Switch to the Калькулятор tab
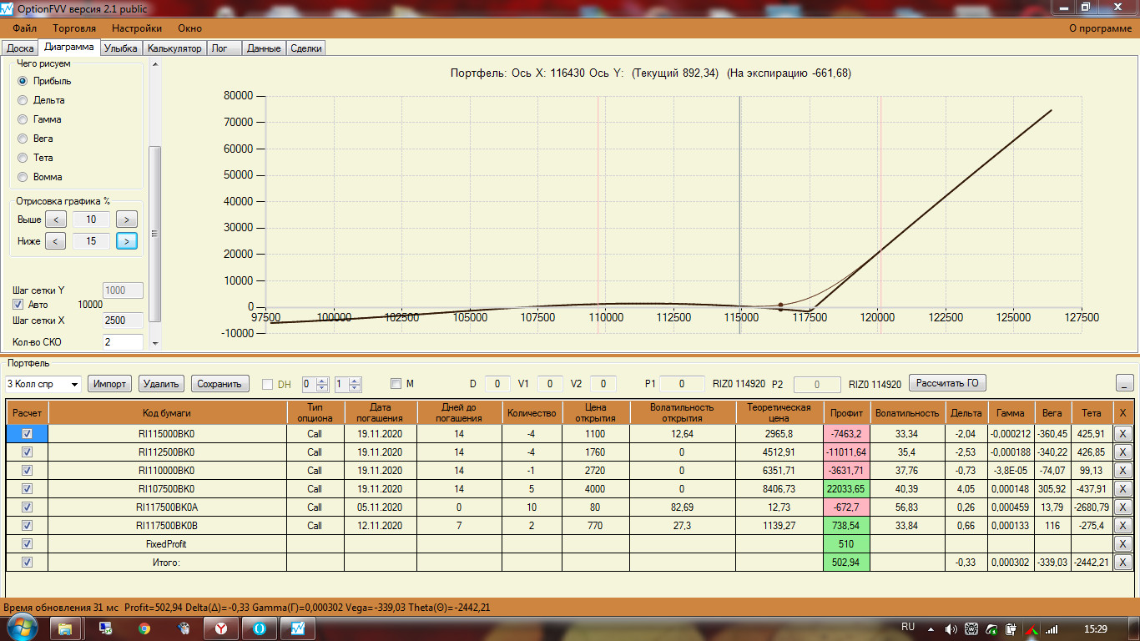This screenshot has height=641, width=1140. point(174,48)
